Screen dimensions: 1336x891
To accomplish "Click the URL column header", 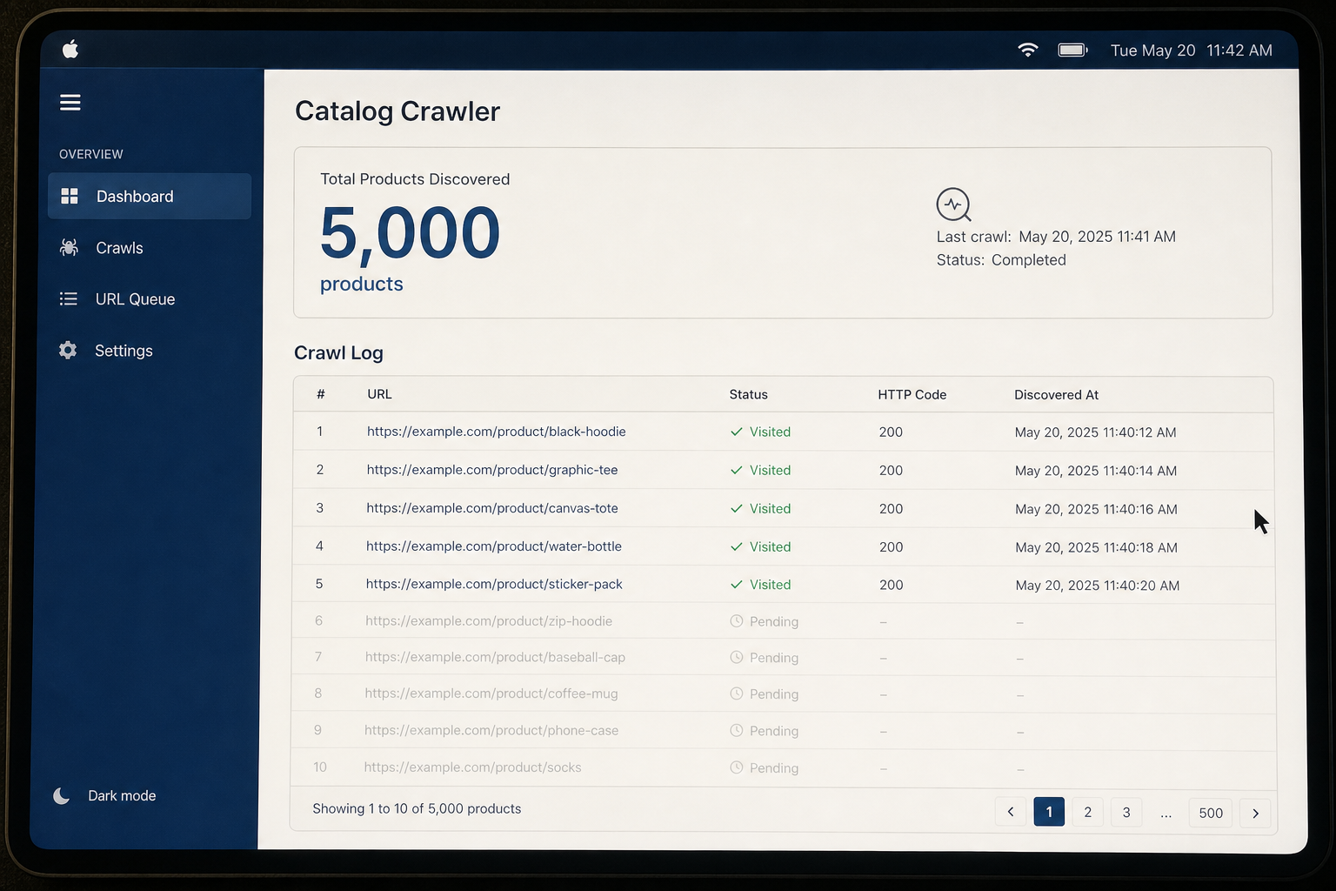I will coord(379,394).
